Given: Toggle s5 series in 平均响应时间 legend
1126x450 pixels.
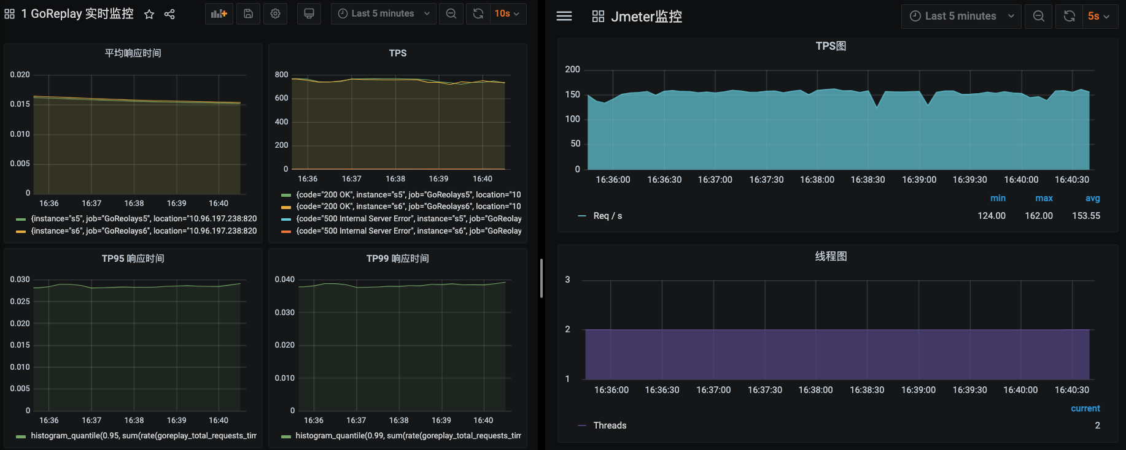Looking at the screenshot, I should coord(144,219).
